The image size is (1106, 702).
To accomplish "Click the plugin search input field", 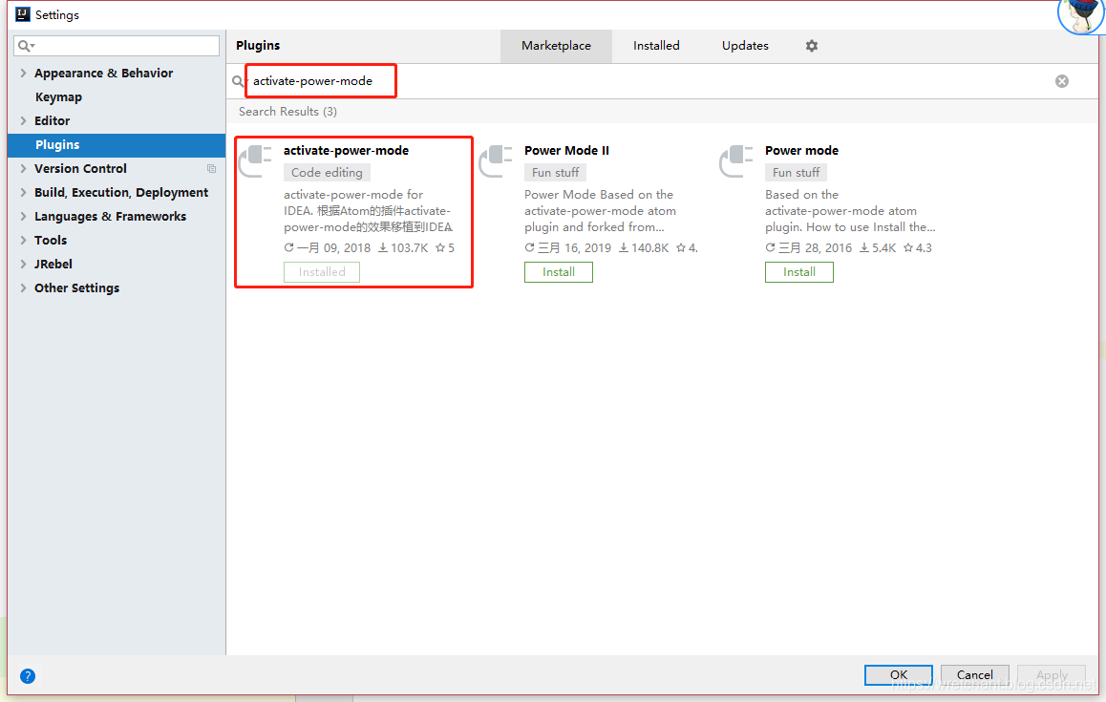I will (649, 81).
